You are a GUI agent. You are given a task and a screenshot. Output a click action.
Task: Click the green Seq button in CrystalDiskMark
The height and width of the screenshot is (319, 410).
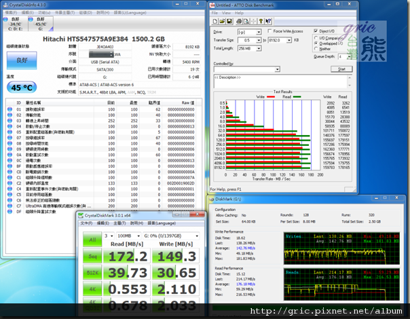coord(92,256)
